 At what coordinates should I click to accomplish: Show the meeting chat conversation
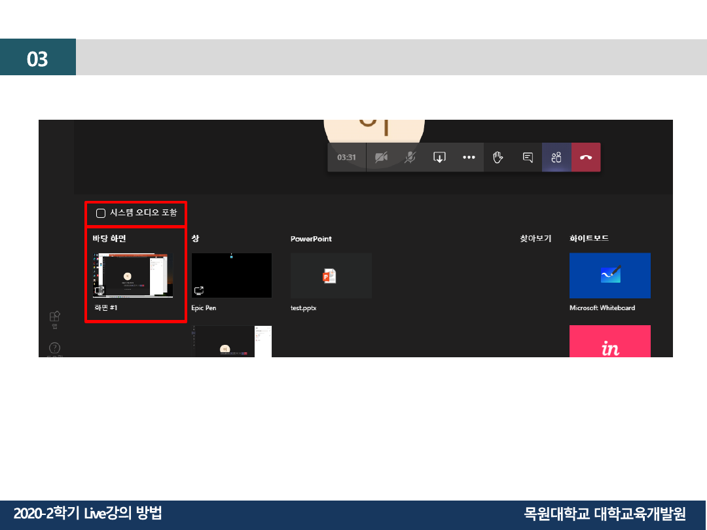pos(528,157)
